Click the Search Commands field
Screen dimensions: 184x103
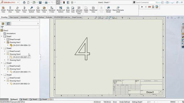[145, 2]
